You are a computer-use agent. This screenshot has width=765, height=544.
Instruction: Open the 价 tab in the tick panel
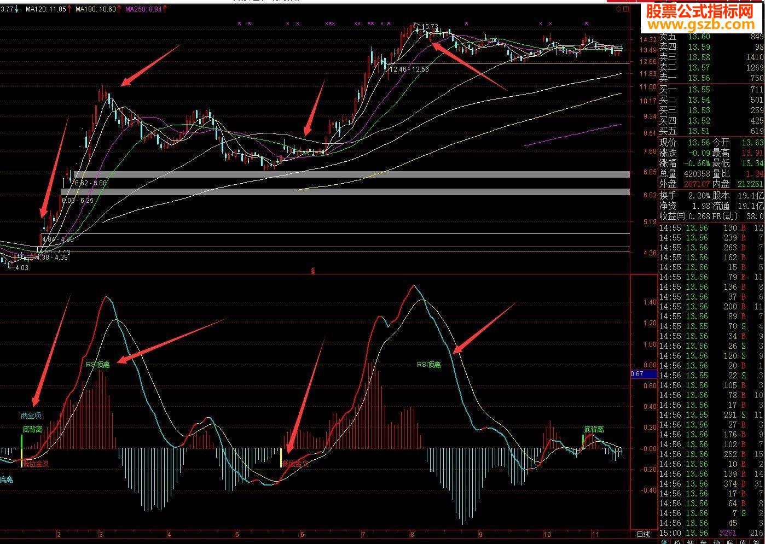[677, 542]
